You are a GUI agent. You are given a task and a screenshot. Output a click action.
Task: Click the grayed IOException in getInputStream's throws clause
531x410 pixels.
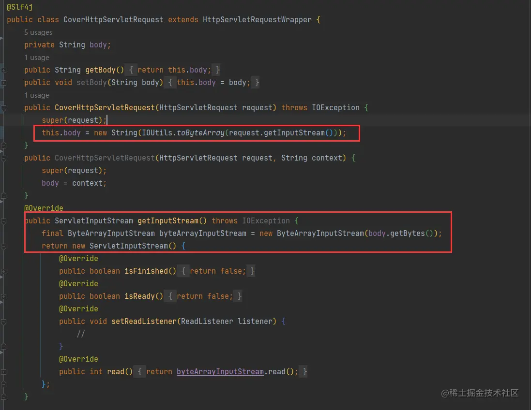[266, 221]
